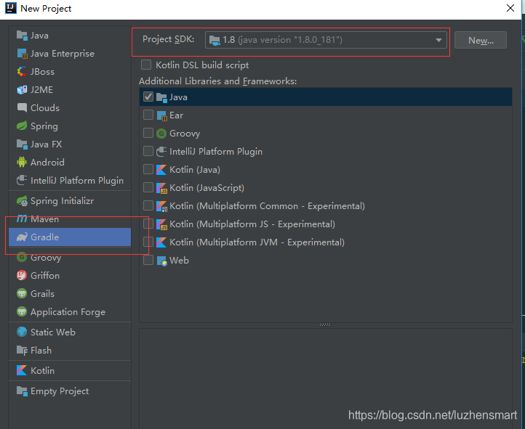Click 'IntelliJ Platform Plugin' text in frameworks list
The width and height of the screenshot is (525, 429).
coord(216,152)
